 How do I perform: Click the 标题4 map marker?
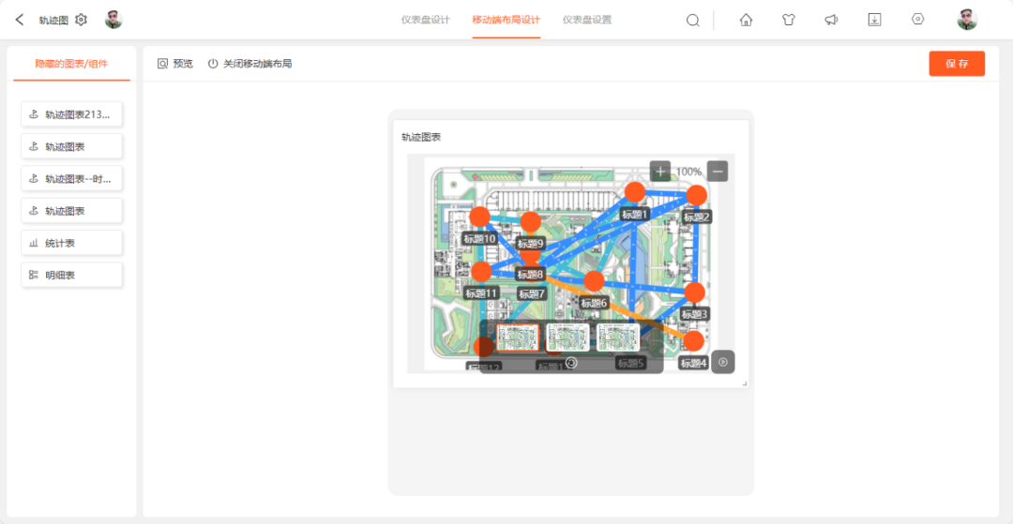coord(693,340)
